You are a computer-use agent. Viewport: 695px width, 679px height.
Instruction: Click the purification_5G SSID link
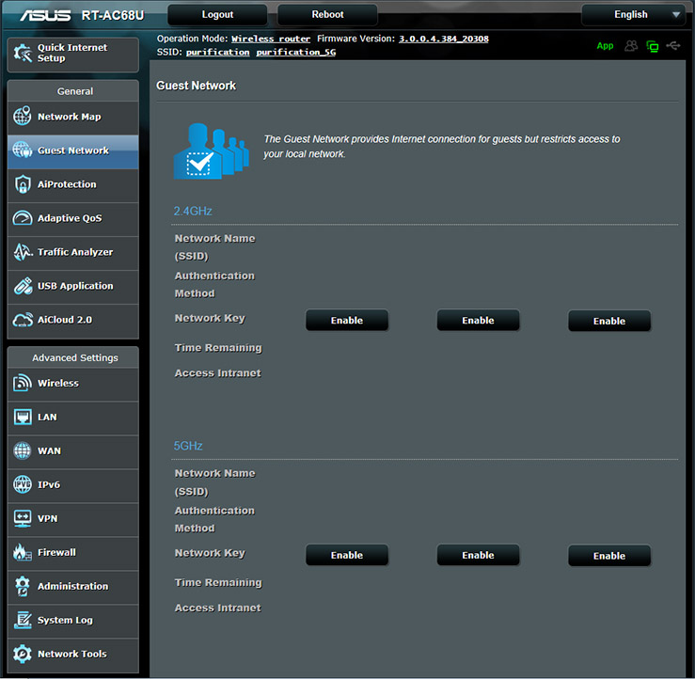coord(296,53)
